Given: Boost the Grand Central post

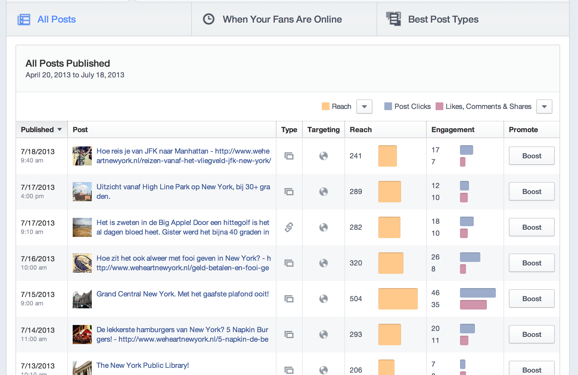Looking at the screenshot, I should pyautogui.click(x=532, y=299).
